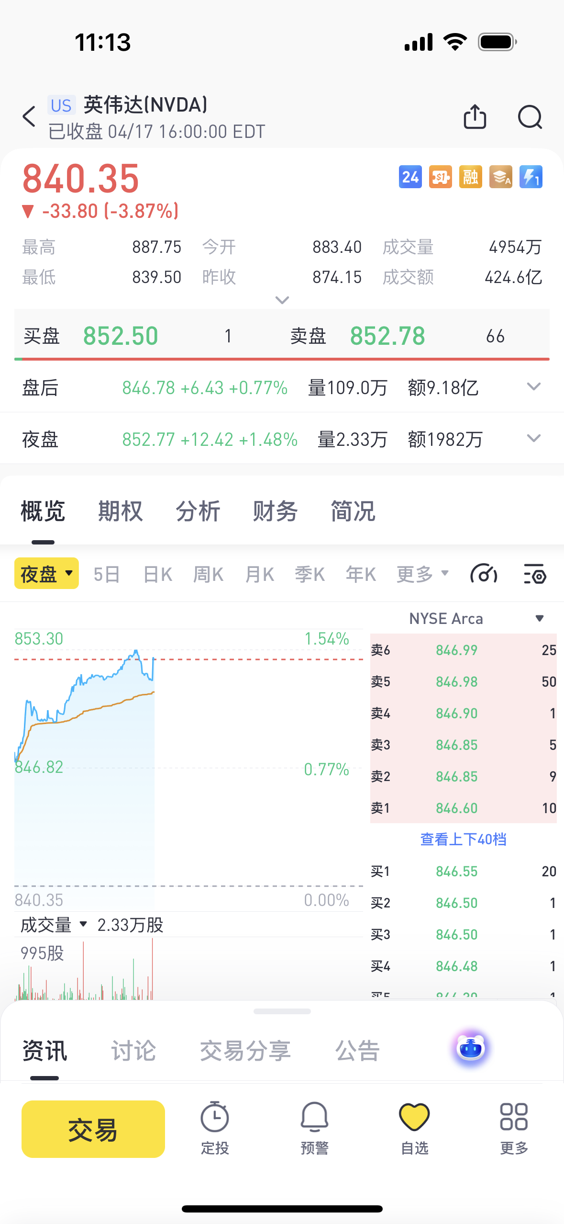The height and width of the screenshot is (1224, 564).
Task: Open 定投 recurring investment
Action: [215, 1128]
